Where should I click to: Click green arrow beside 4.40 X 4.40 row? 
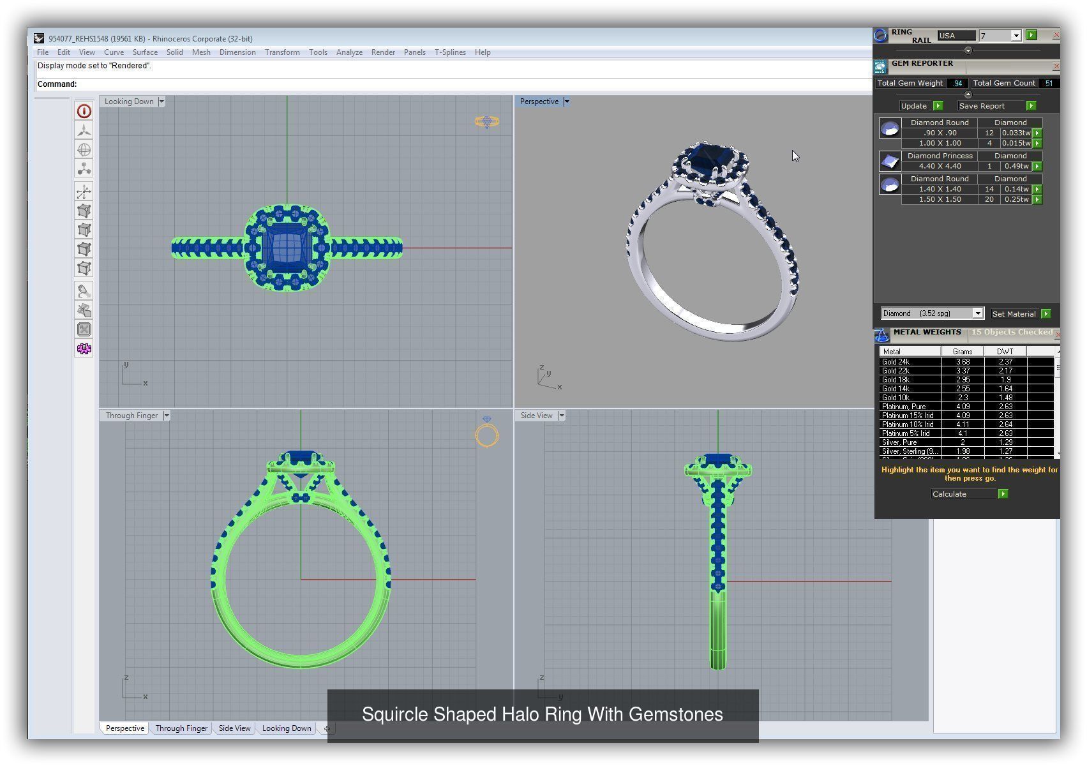pyautogui.click(x=1037, y=166)
